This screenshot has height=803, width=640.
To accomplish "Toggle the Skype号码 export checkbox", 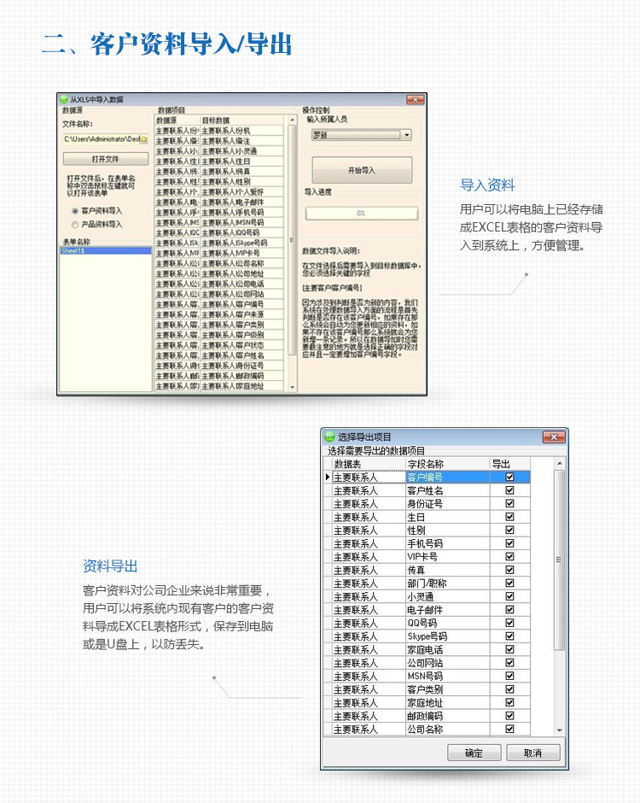I will 509,636.
